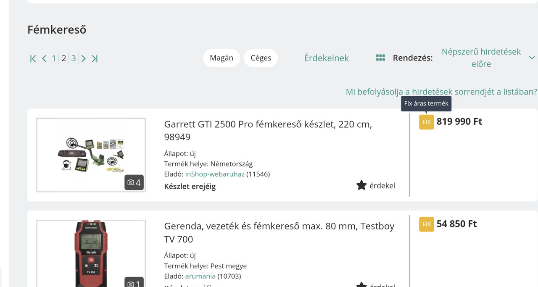Image resolution: width=538 pixels, height=287 pixels.
Task: Click FIX badge next to 819 990 Ft
Action: click(427, 122)
